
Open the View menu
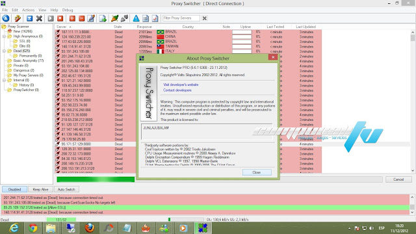point(42,10)
